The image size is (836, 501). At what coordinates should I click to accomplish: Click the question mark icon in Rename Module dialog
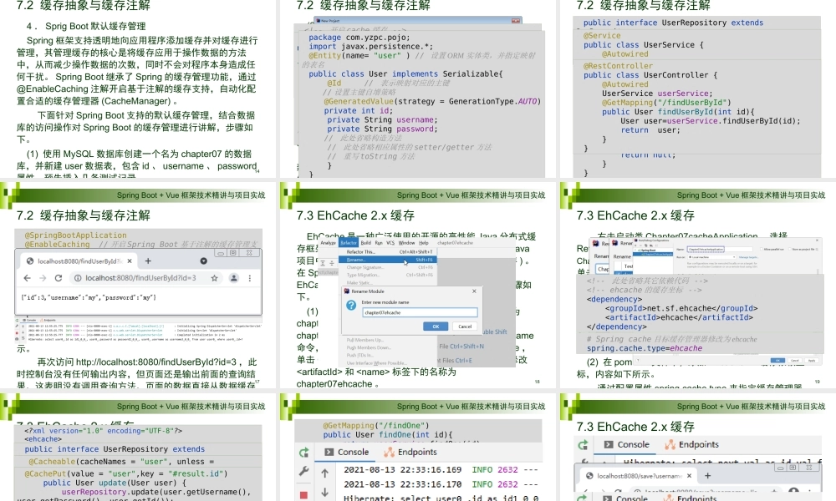point(352,306)
